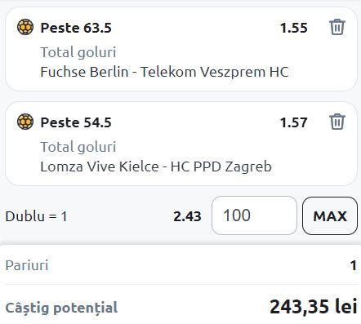Click the Dublu = 1 label
The image size is (361, 324).
pos(36,216)
